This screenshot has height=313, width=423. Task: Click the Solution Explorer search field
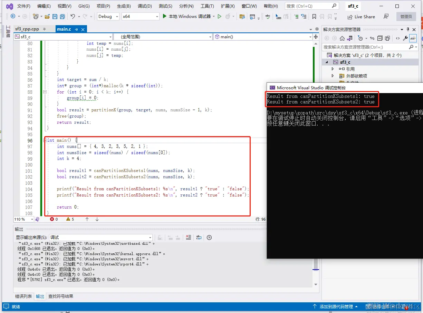(x=369, y=47)
